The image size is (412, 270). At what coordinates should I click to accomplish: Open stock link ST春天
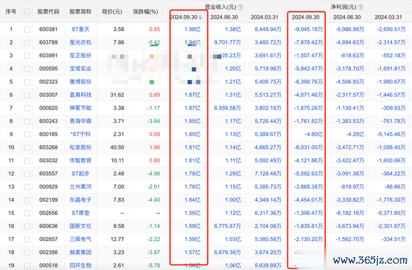tap(80, 29)
